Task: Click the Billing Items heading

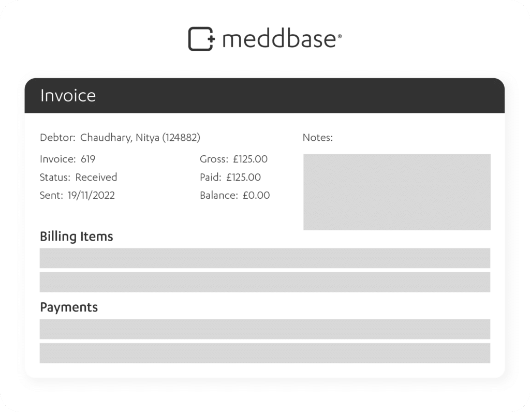Action: click(x=77, y=236)
